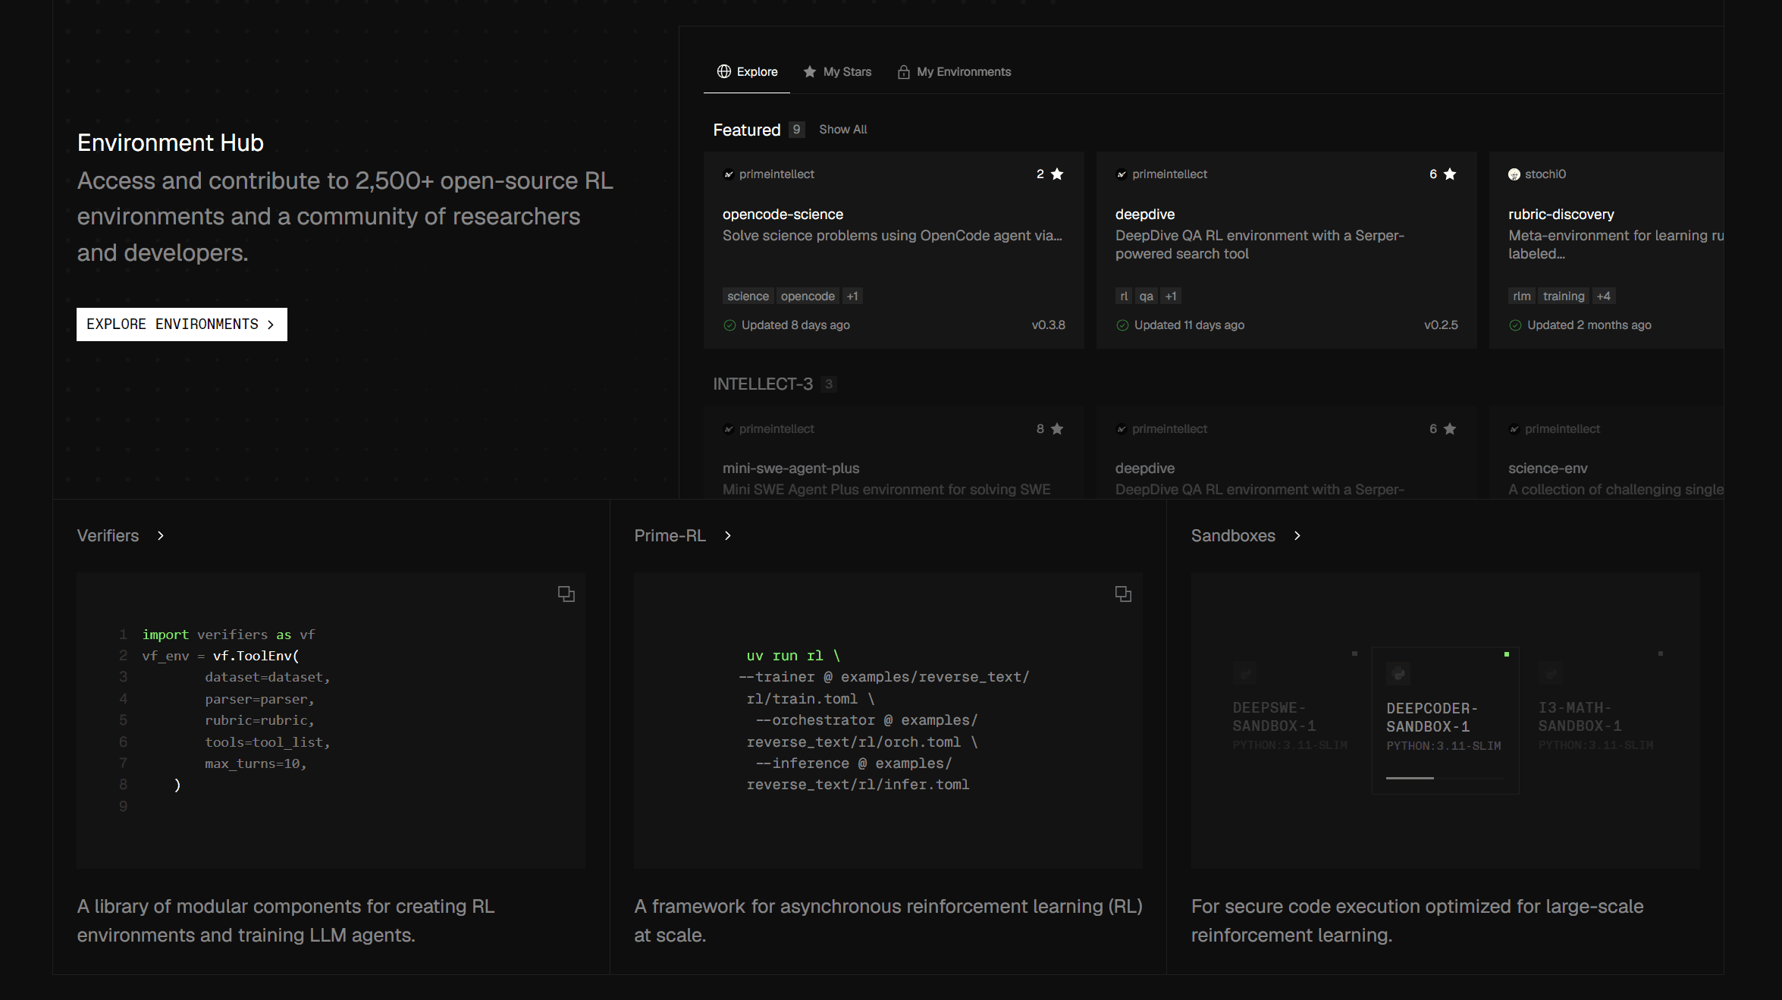Select the qa tag on deepdive
This screenshot has width=1782, height=1000.
pos(1147,296)
